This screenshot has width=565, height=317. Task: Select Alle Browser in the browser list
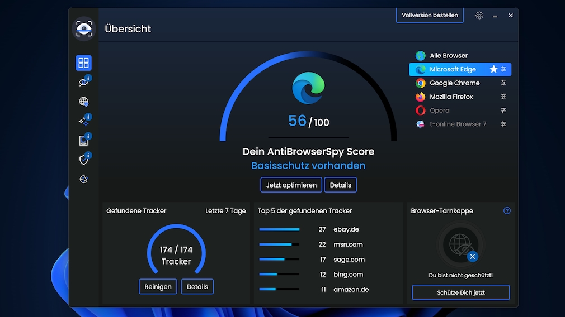pos(460,56)
